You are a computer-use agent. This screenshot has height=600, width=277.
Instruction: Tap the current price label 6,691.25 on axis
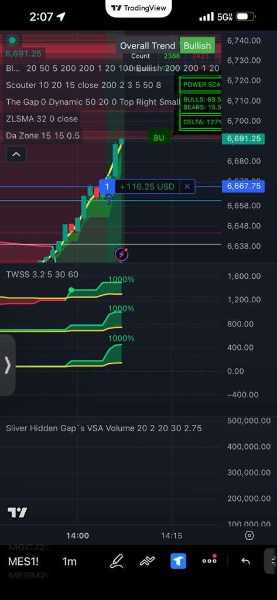(243, 138)
